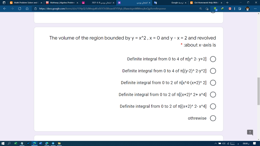Select the 'othrewise' answer option
The height and width of the screenshot is (146, 260).
click(213, 118)
